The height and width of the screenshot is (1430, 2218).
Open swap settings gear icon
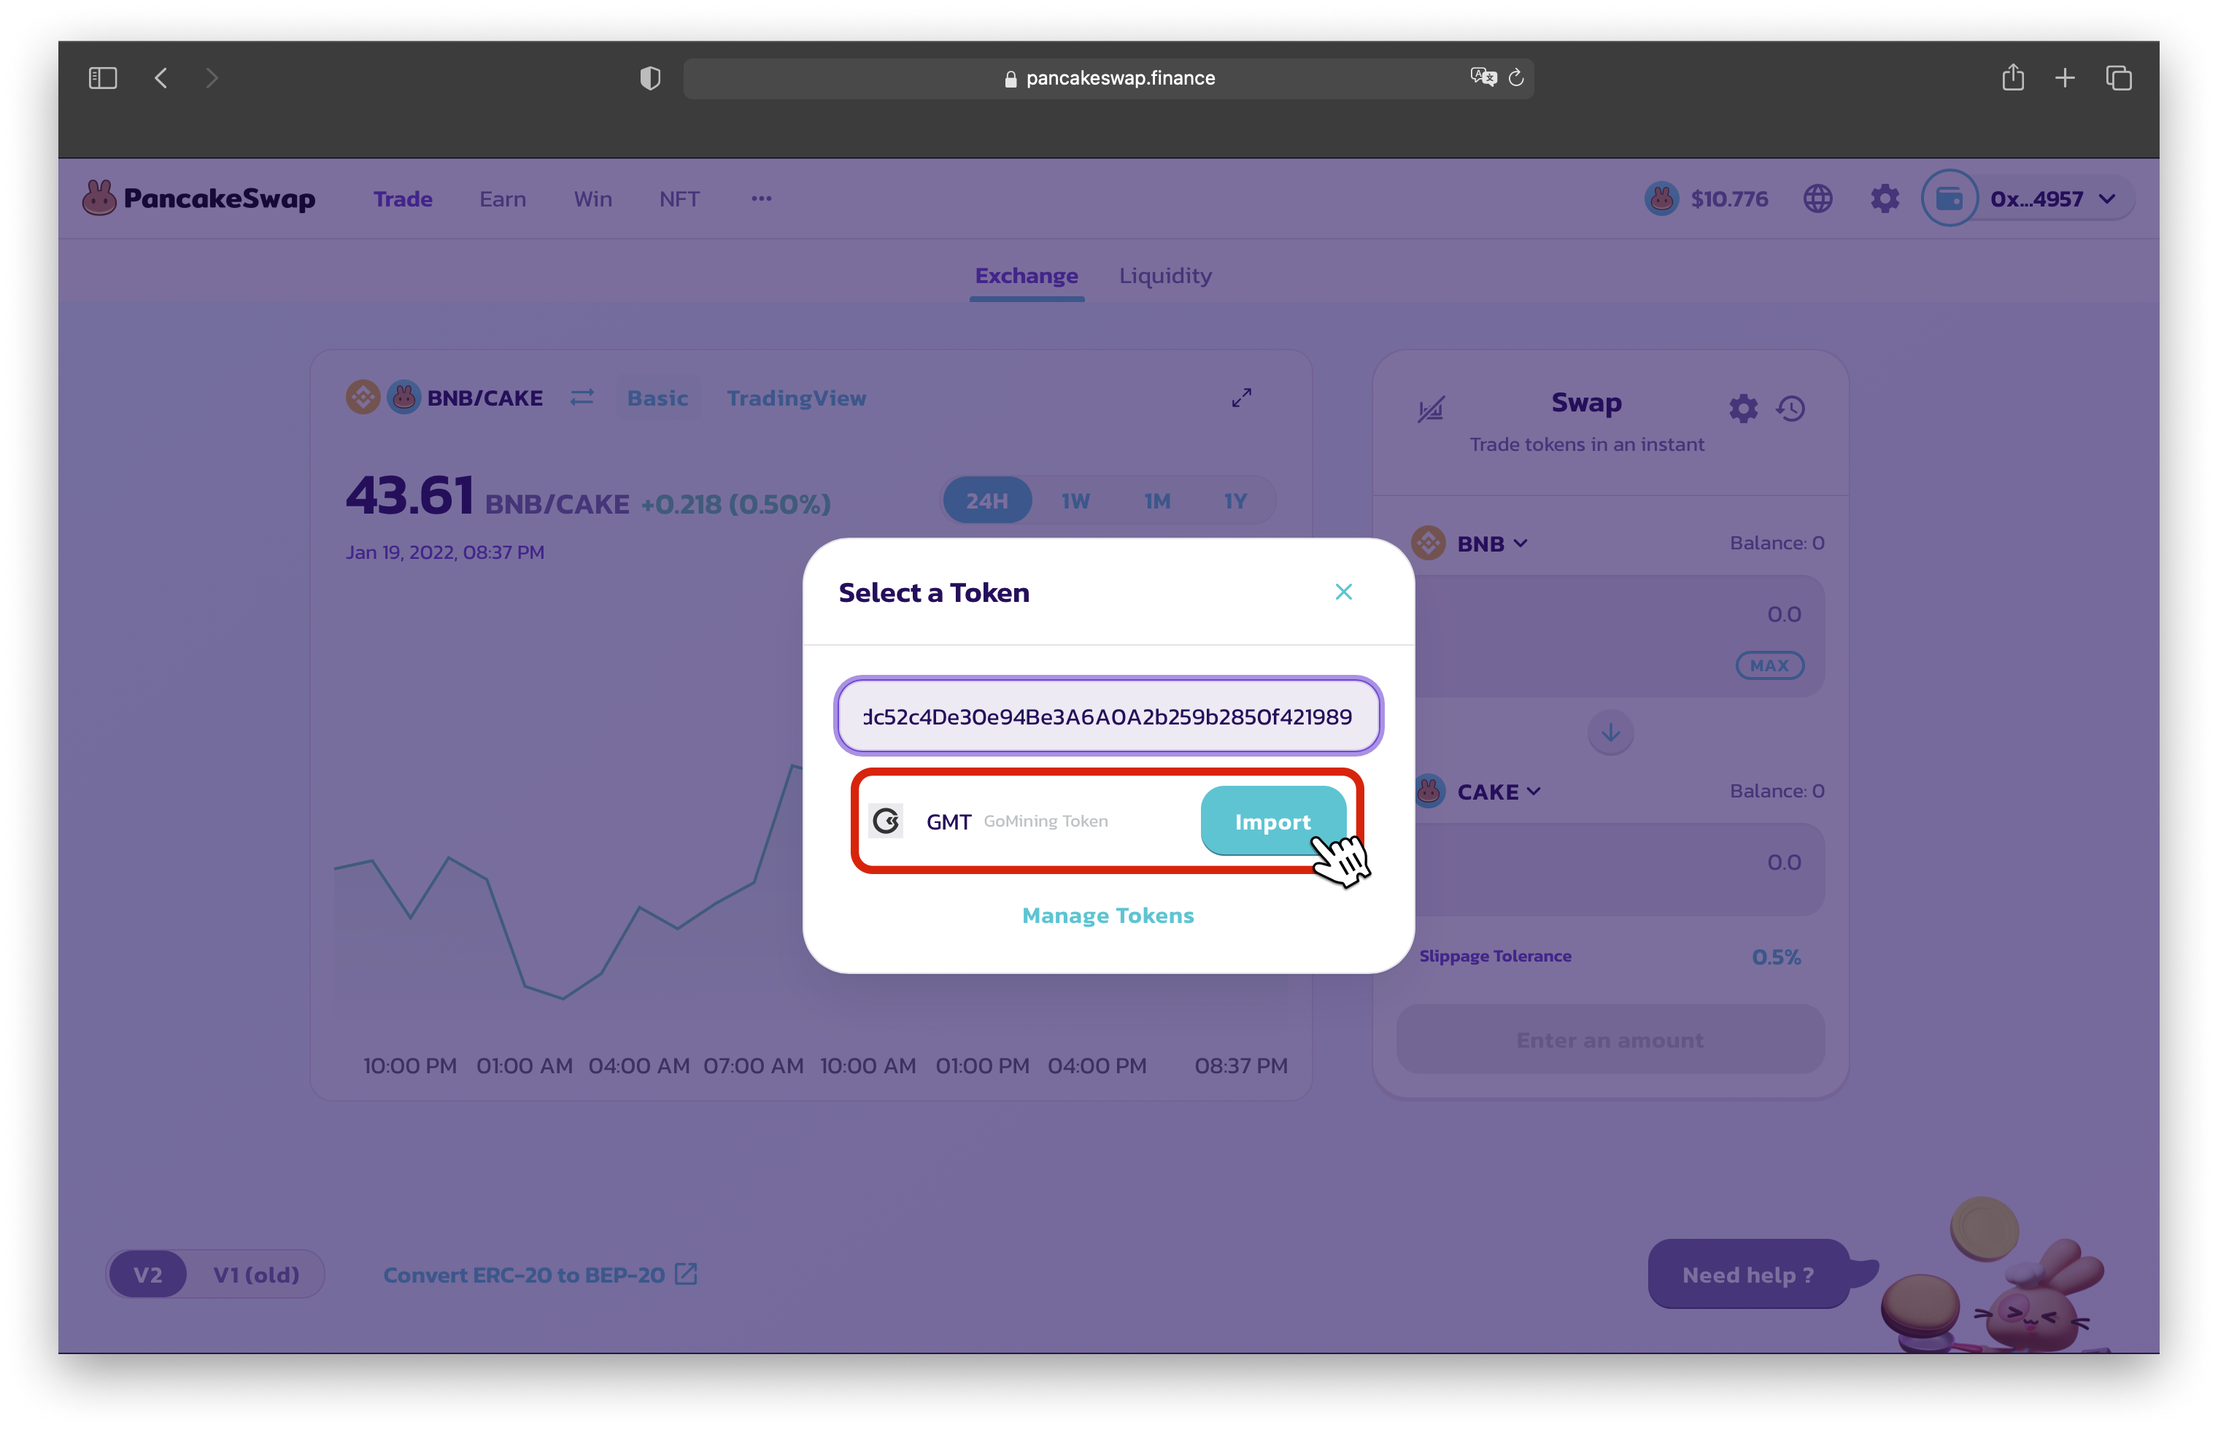coord(1742,409)
